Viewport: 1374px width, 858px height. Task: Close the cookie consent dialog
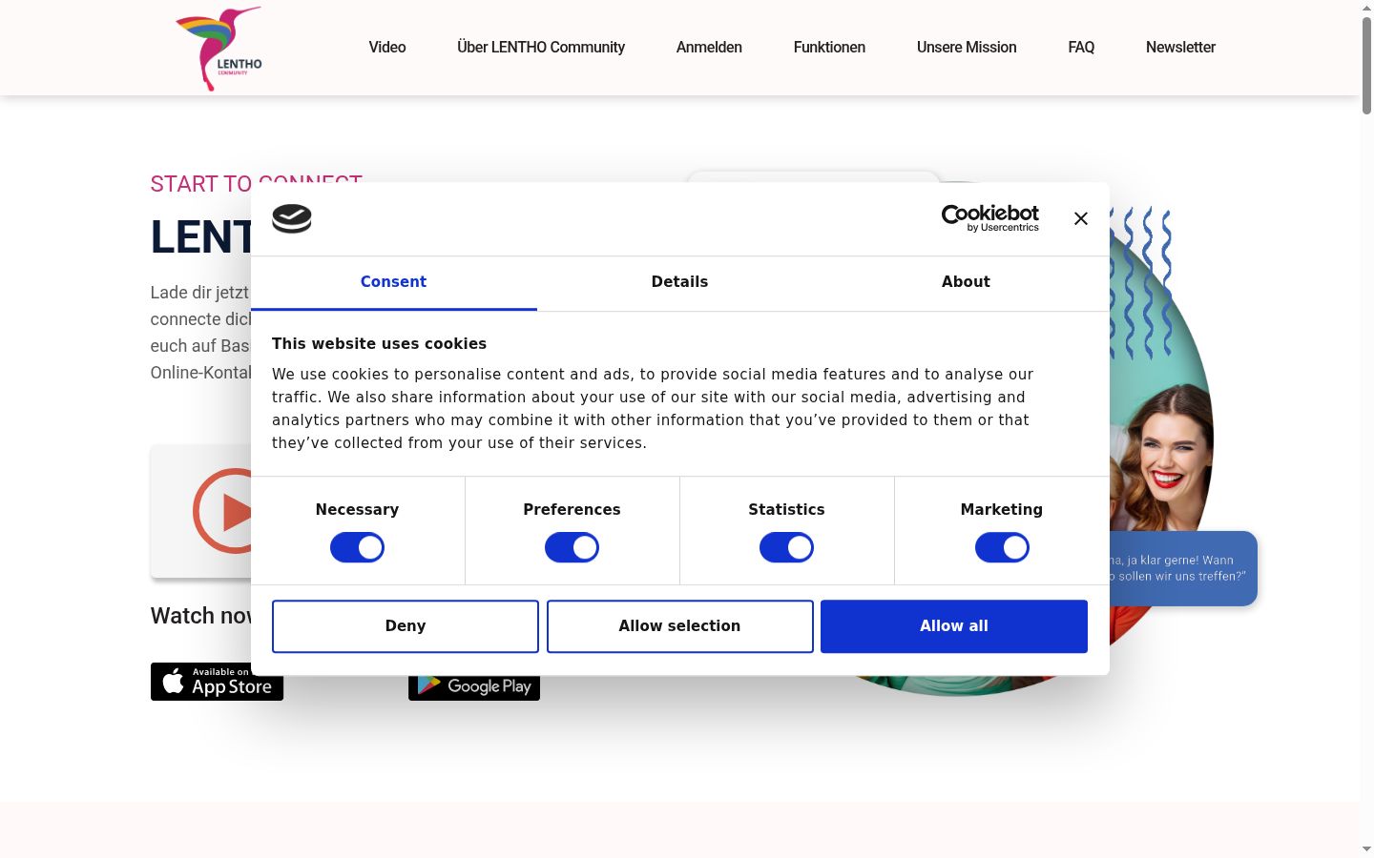point(1080,218)
